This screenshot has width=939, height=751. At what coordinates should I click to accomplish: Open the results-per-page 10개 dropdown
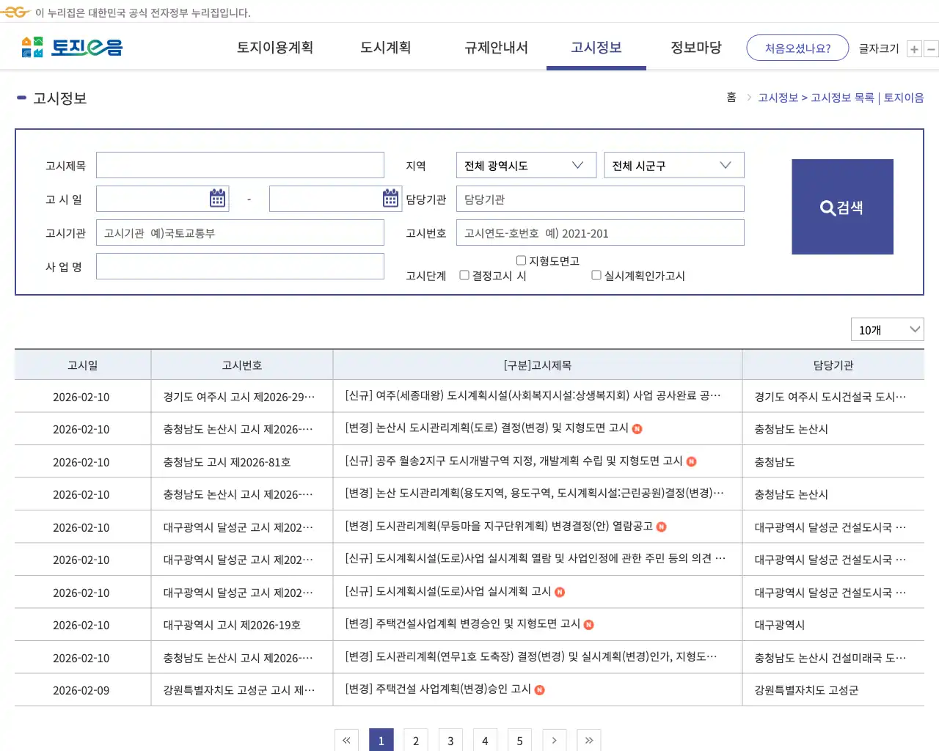coord(886,329)
